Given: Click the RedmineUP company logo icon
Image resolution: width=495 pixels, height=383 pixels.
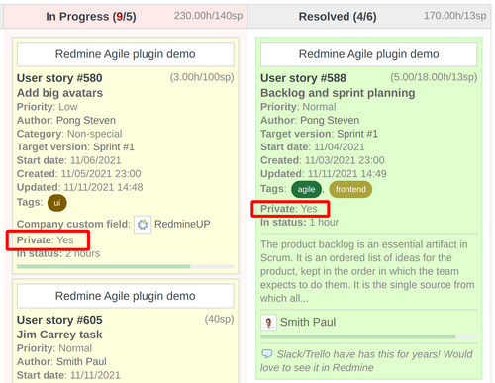Looking at the screenshot, I should [143, 225].
